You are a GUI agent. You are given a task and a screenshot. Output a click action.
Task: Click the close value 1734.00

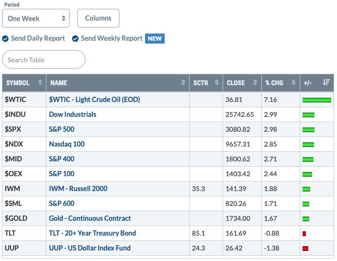(238, 218)
